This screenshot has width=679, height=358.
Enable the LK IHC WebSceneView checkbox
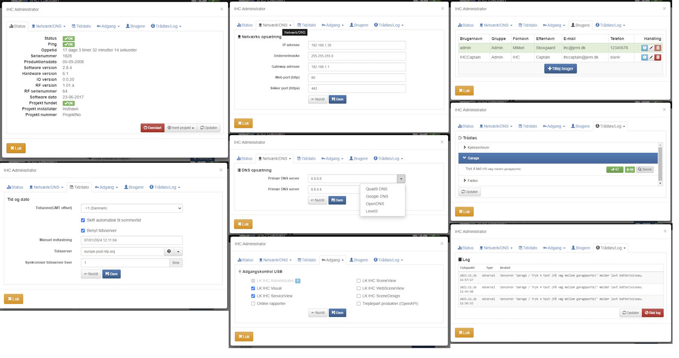click(358, 288)
